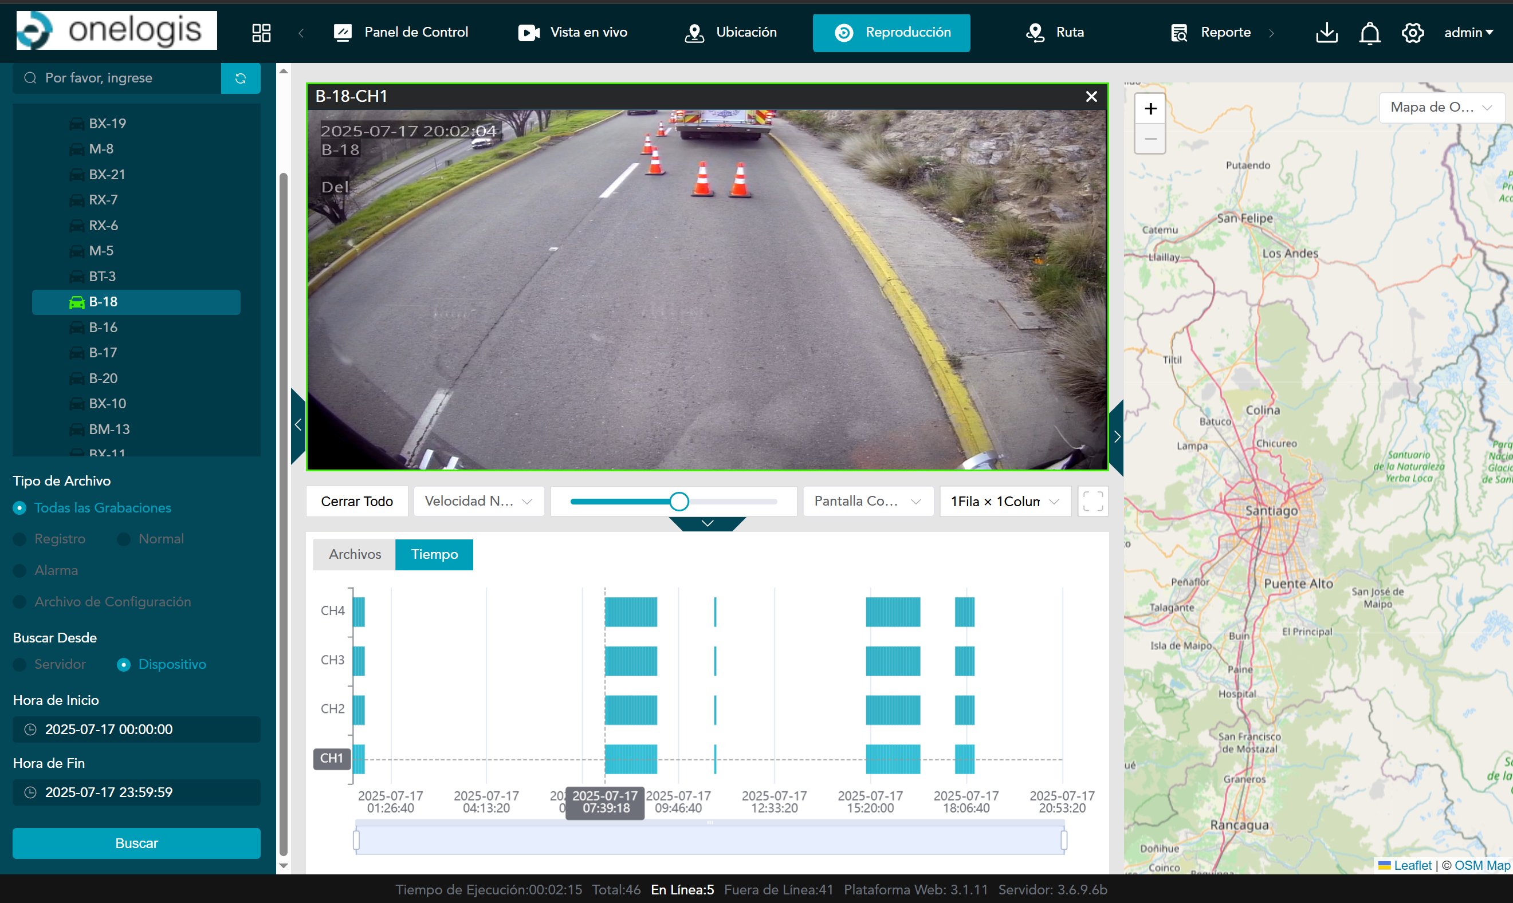1513x903 pixels.
Task: Click the playback slider handle
Action: tap(679, 502)
